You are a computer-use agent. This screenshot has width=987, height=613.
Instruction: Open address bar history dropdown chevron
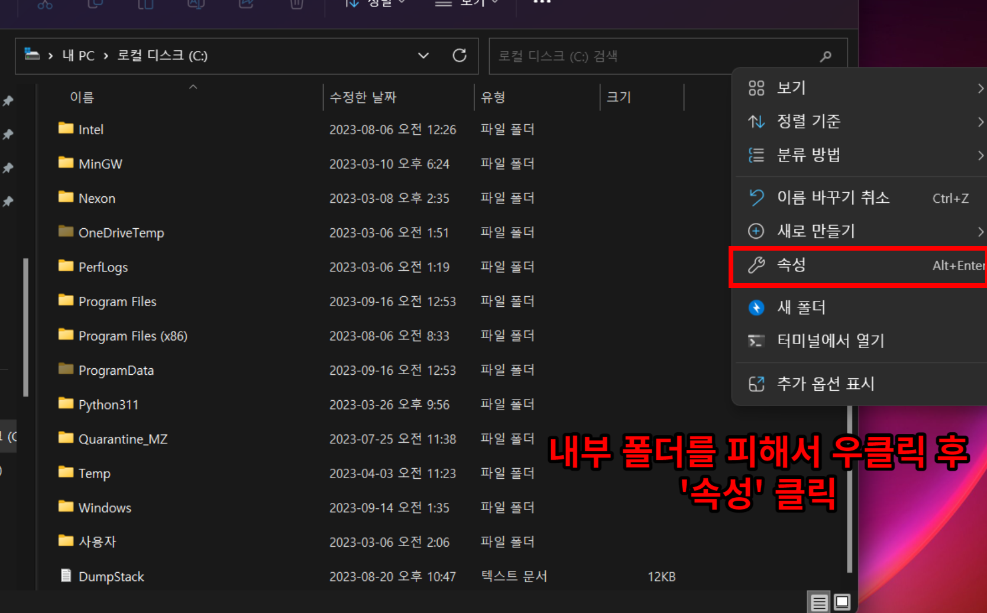coord(423,56)
